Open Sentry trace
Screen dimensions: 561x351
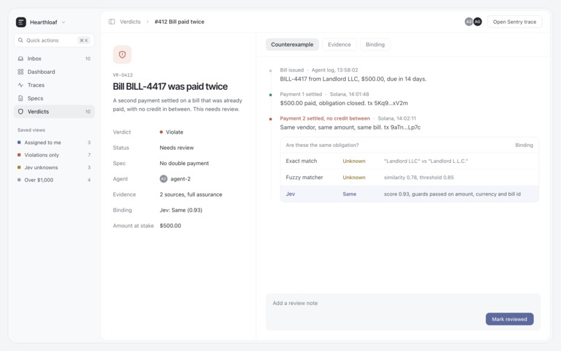(x=514, y=22)
